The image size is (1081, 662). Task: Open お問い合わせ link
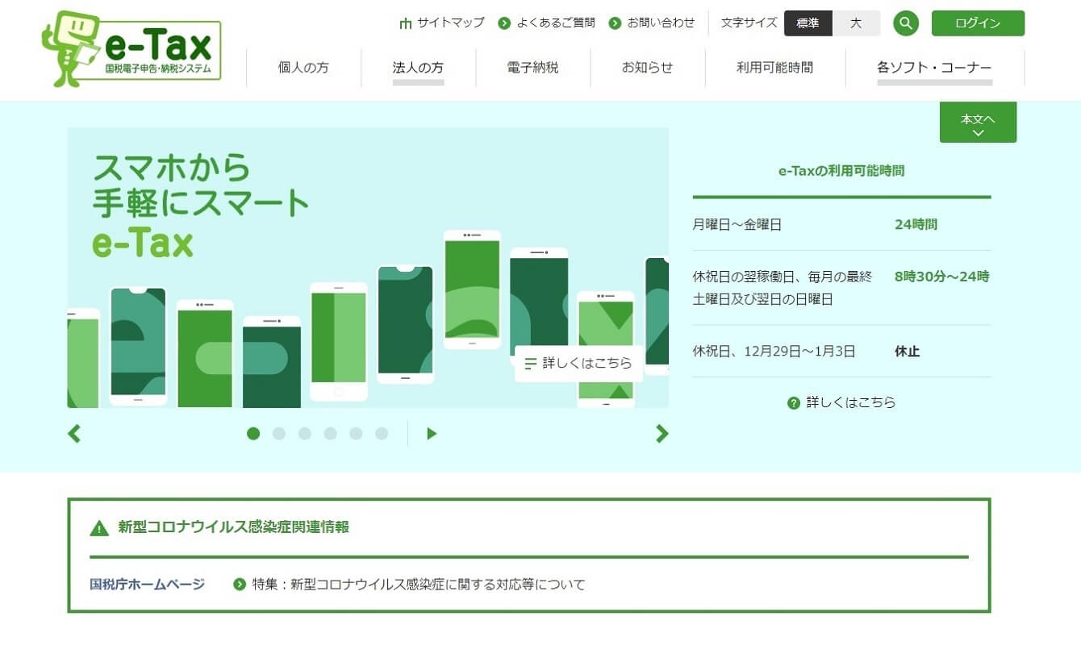(661, 23)
